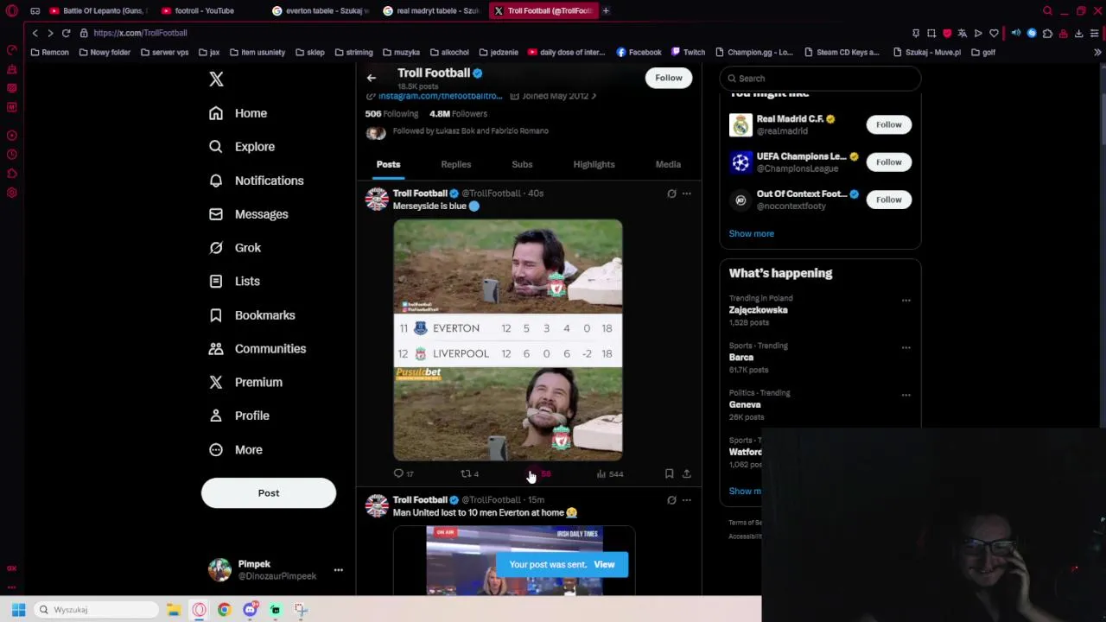Open Premium in sidebar

click(x=245, y=383)
